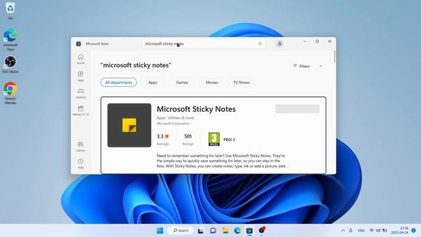Select the Games department filter
This screenshot has width=421, height=237.
182,82
